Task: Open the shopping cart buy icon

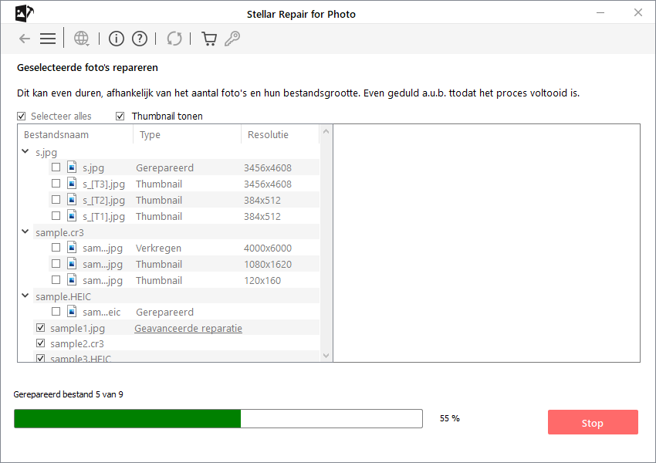Action: (x=208, y=39)
